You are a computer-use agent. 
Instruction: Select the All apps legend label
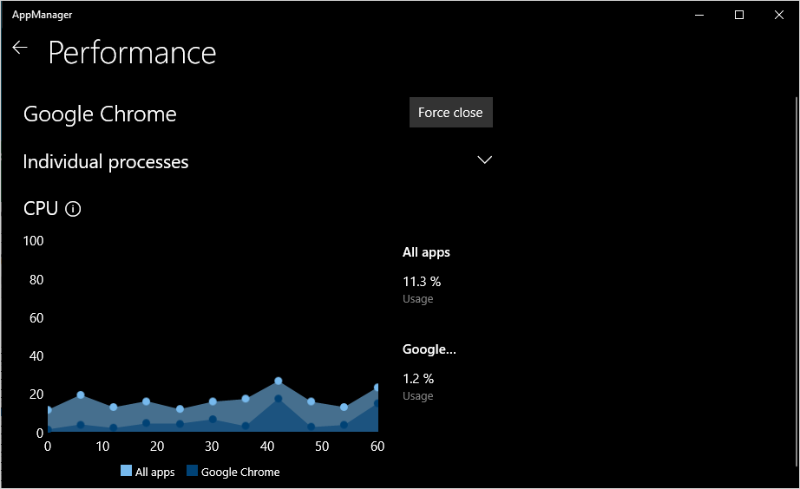point(154,473)
